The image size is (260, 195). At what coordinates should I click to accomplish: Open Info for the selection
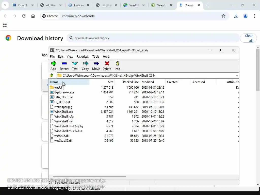(117, 66)
